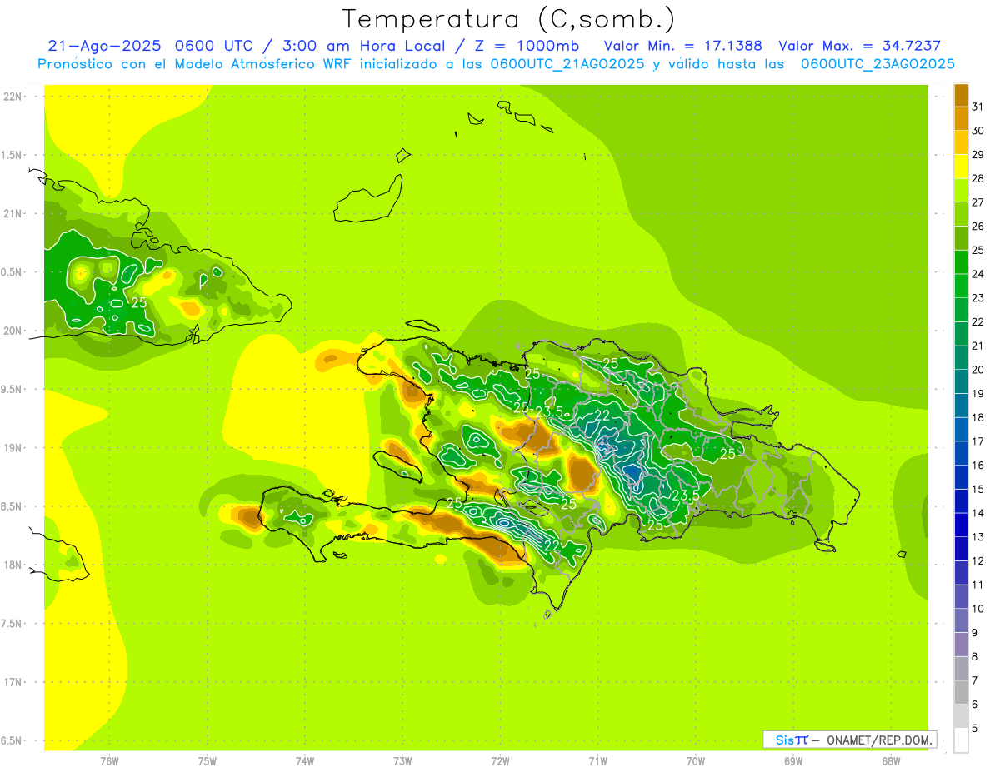
Task: Click the 22N latitude axis label
Action: [12, 97]
